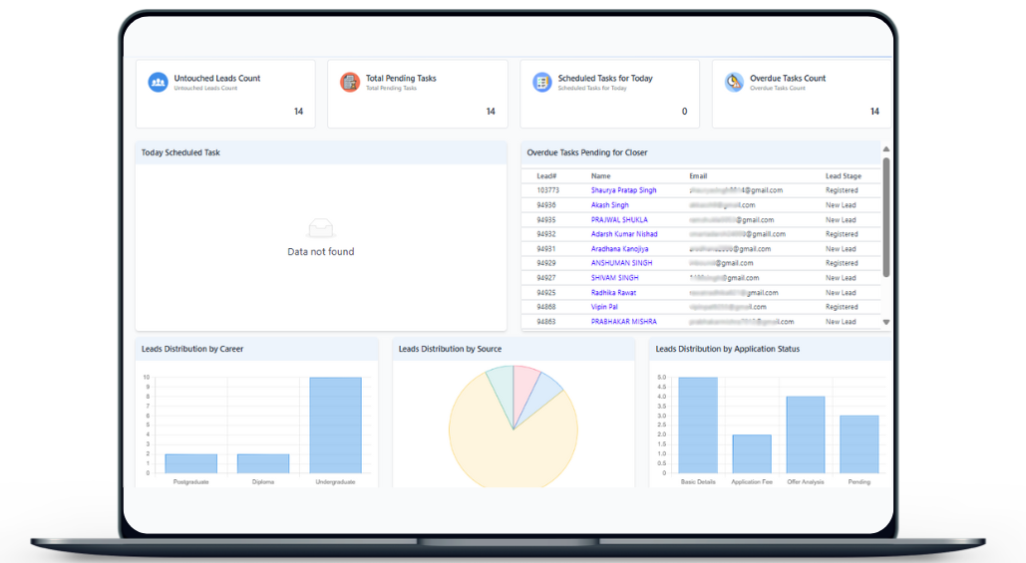Select the PRAJWAL SHUKLA lead name

(618, 219)
